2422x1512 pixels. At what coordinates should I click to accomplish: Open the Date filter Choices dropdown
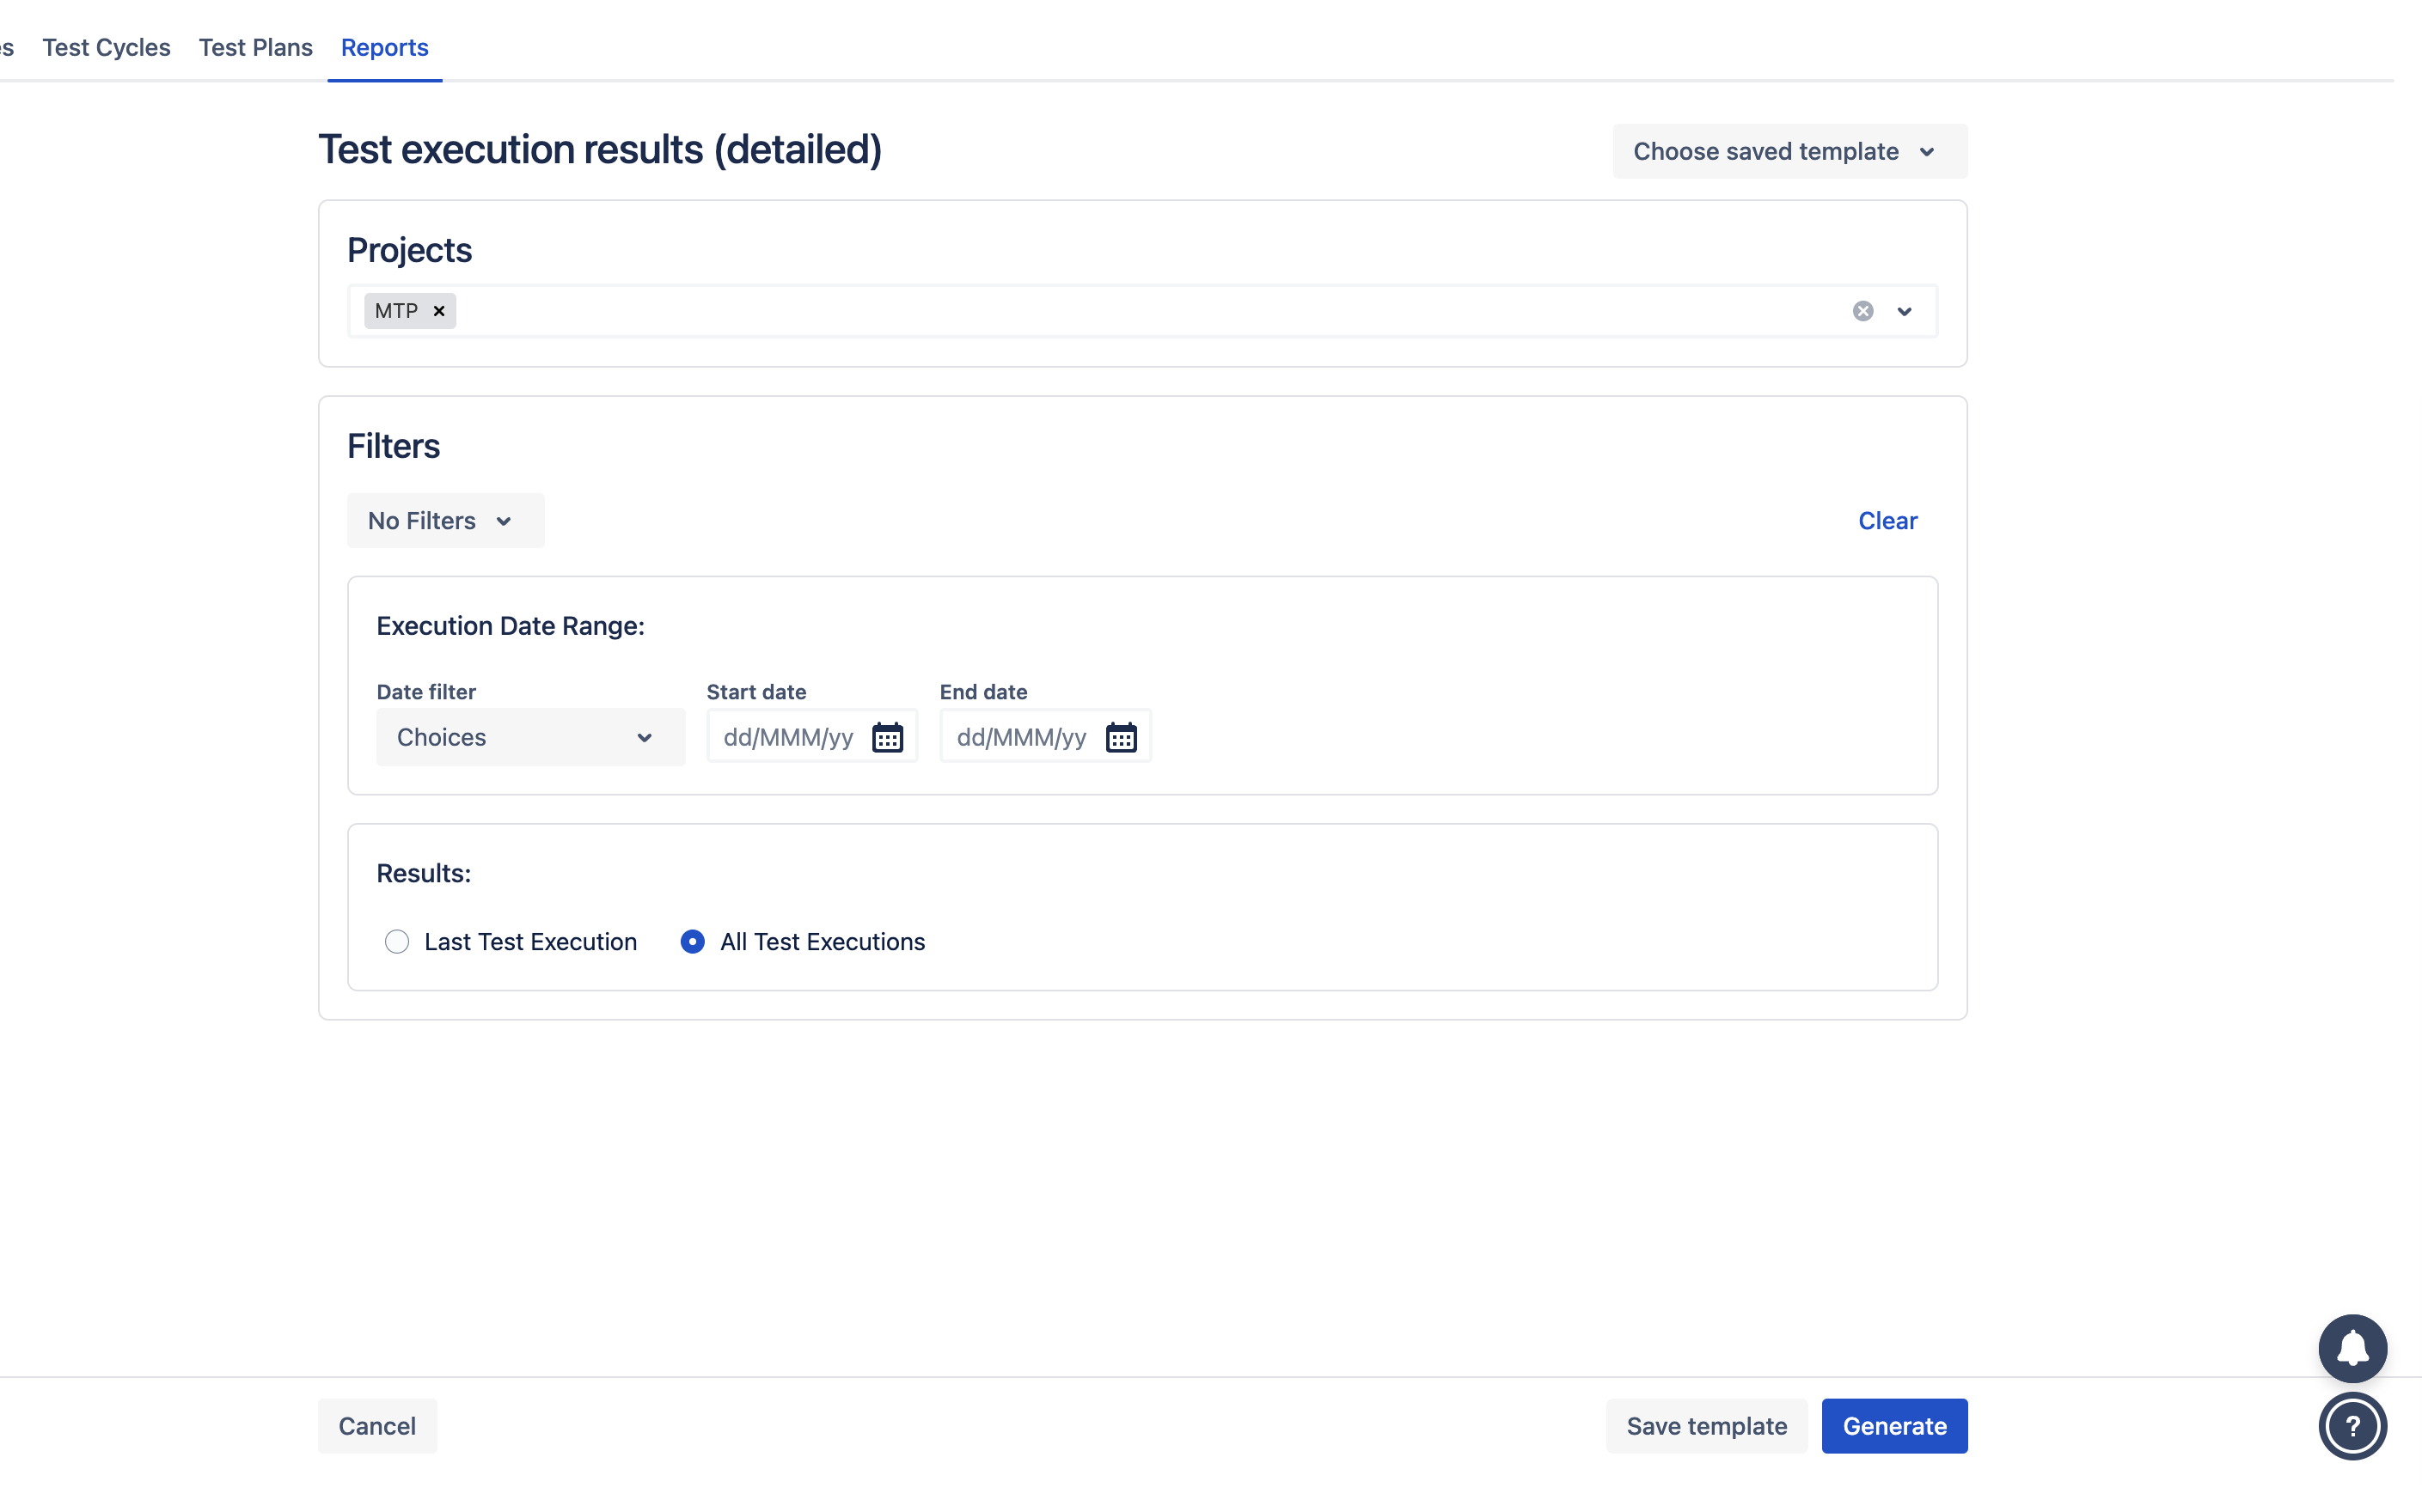coord(530,737)
